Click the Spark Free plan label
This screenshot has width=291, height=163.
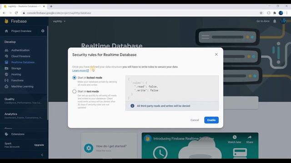pos(12,145)
